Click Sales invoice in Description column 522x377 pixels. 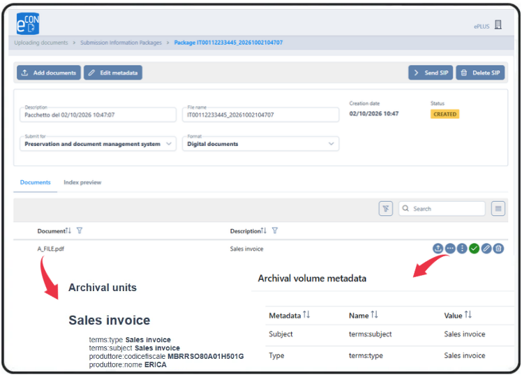(x=246, y=249)
